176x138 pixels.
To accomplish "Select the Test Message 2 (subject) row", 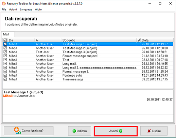I will pos(88,48).
